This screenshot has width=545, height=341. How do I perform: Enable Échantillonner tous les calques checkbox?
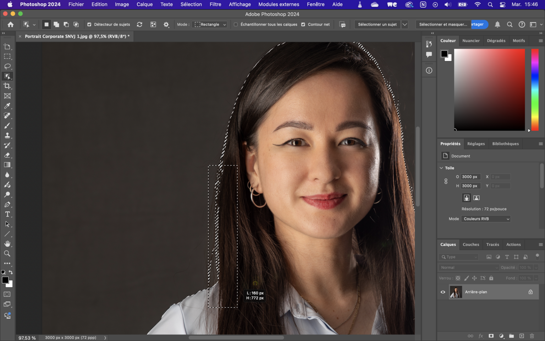click(236, 25)
